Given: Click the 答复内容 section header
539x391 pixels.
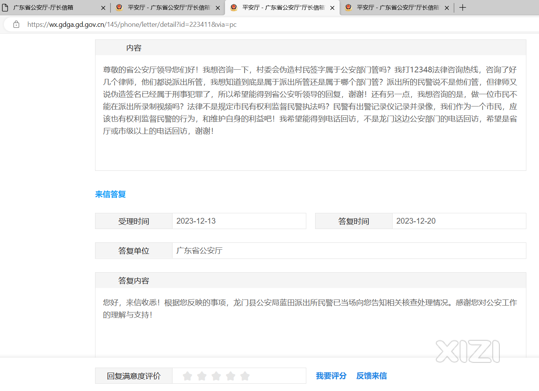Looking at the screenshot, I should [x=311, y=281].
